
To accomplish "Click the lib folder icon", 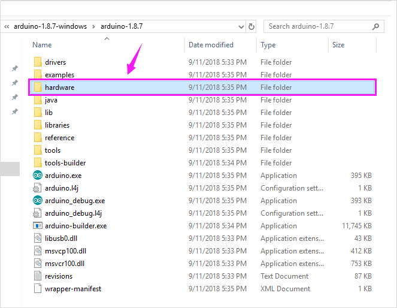I will tap(38, 112).
